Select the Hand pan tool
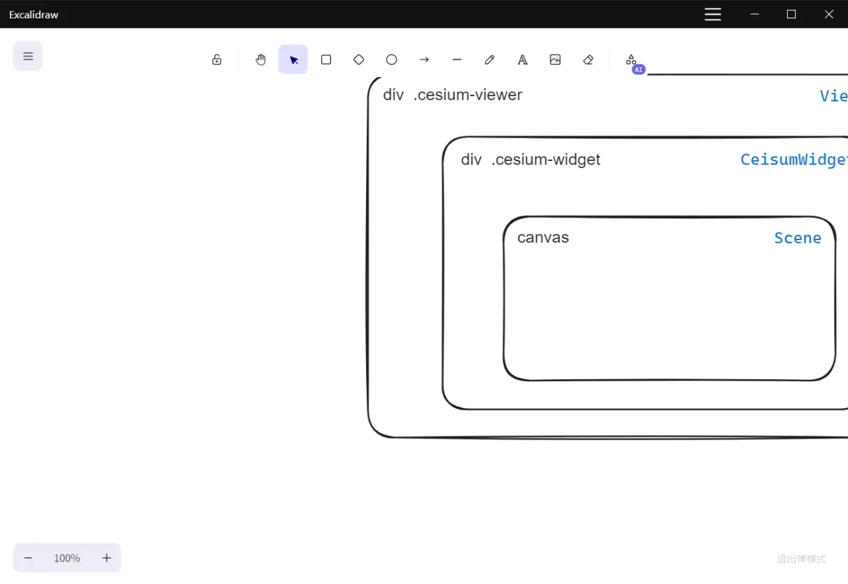Viewport: 848px width, 584px height. coord(261,59)
